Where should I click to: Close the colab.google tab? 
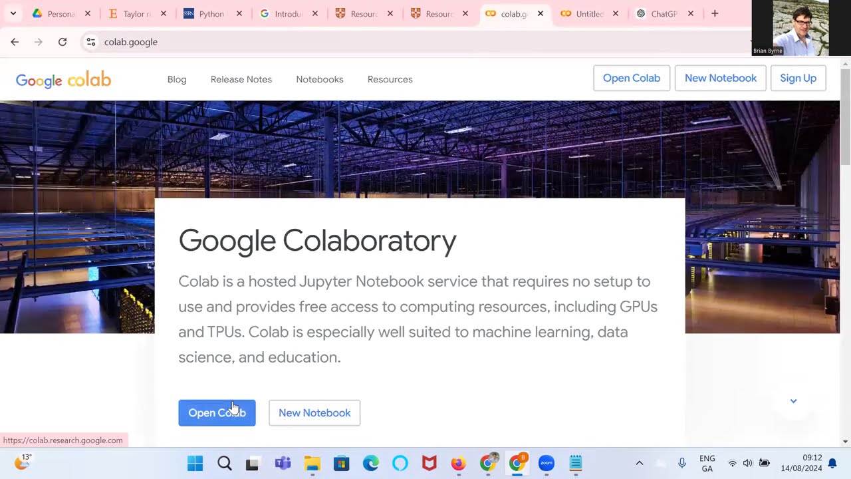[541, 13]
